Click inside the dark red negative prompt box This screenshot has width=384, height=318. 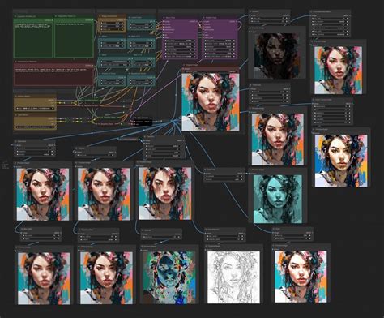[x=53, y=76]
